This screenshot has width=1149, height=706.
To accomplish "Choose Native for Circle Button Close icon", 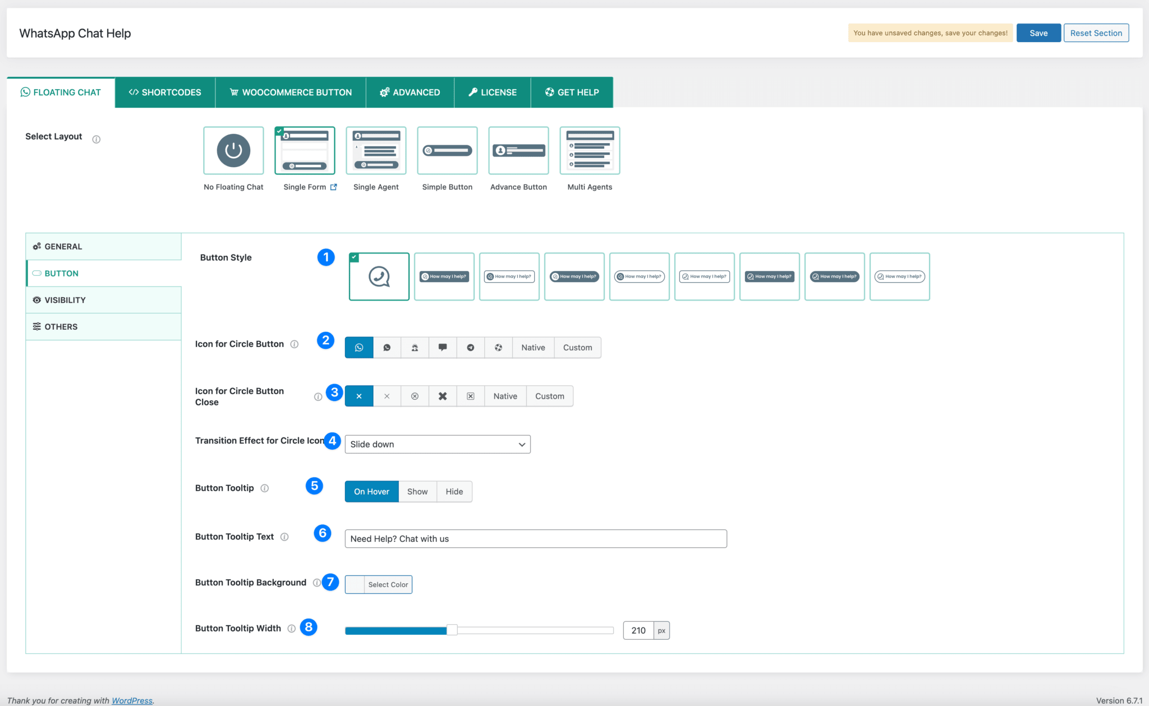I will click(505, 396).
